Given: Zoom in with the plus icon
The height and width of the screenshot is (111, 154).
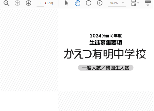Looking at the screenshot, I should pyautogui.click(x=100, y=3).
